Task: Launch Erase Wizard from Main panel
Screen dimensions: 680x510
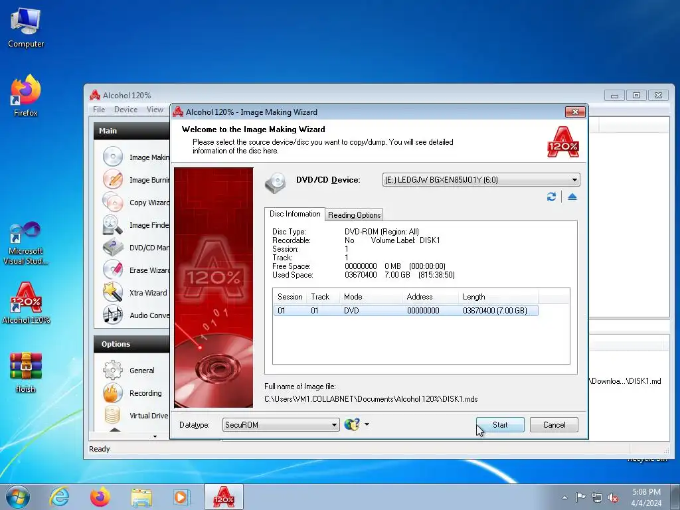Action: pos(136,270)
